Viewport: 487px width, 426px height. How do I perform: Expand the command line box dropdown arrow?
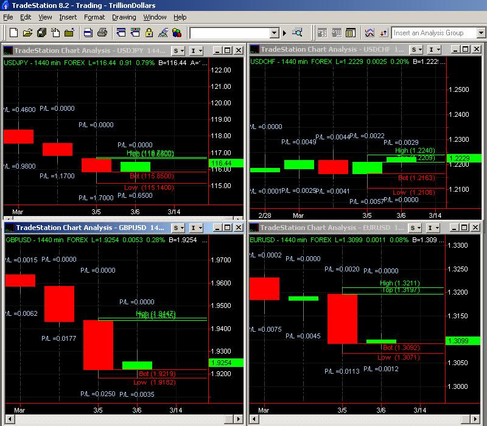pyautogui.click(x=274, y=33)
